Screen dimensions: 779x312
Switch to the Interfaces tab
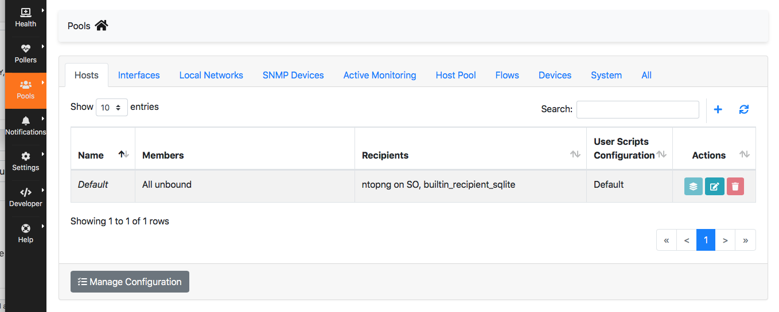click(x=139, y=75)
